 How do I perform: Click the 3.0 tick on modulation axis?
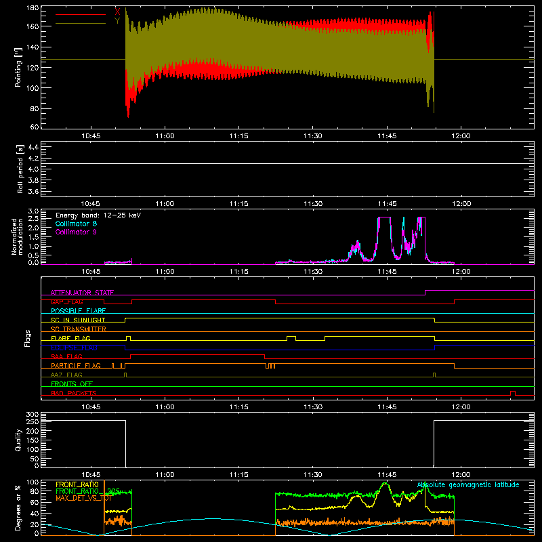(x=33, y=211)
